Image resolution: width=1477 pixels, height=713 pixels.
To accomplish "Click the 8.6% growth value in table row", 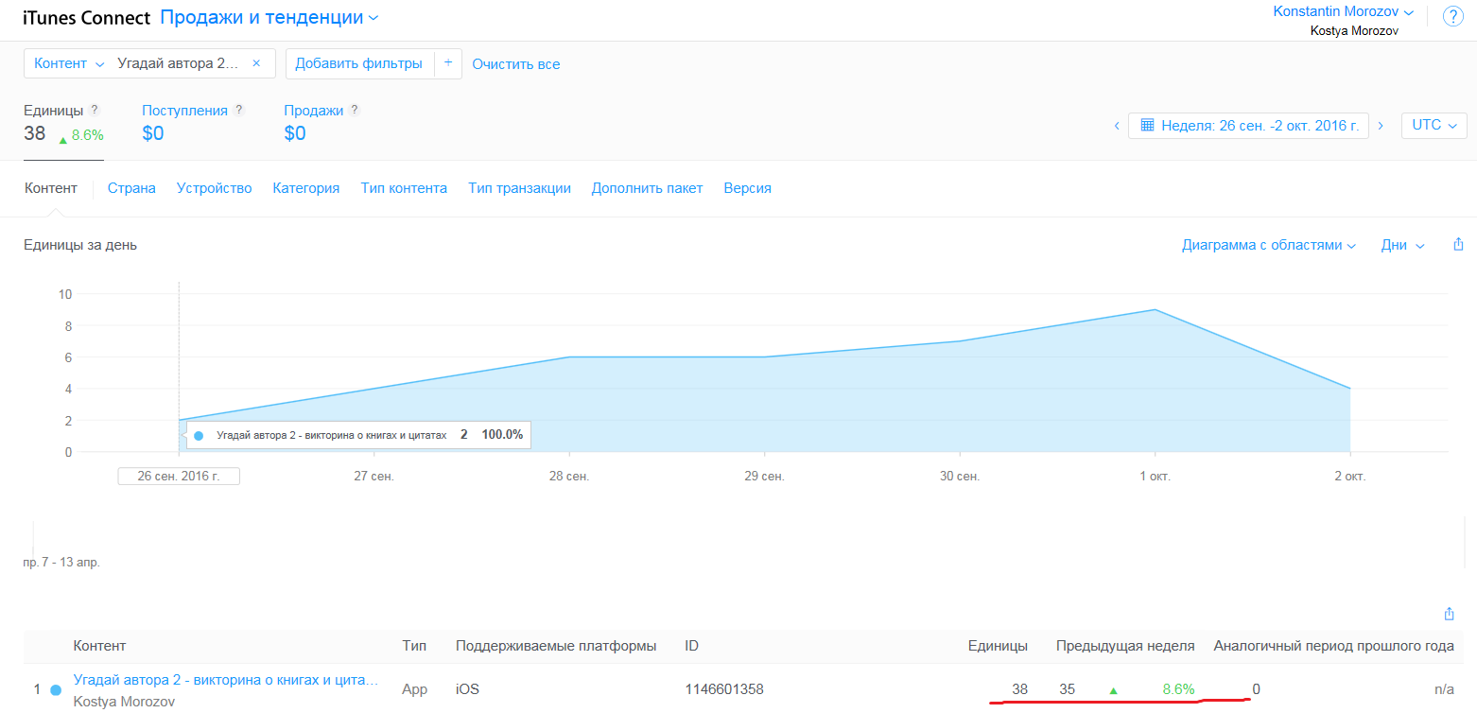I will (x=1179, y=689).
